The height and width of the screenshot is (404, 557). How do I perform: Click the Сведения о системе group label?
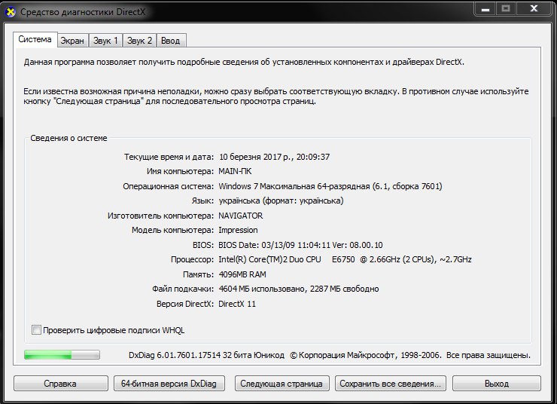click(68, 138)
